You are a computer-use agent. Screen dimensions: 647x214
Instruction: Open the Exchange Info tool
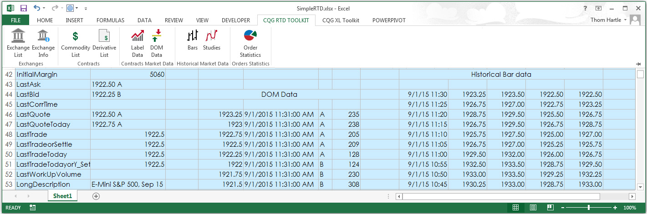pyautogui.click(x=43, y=44)
